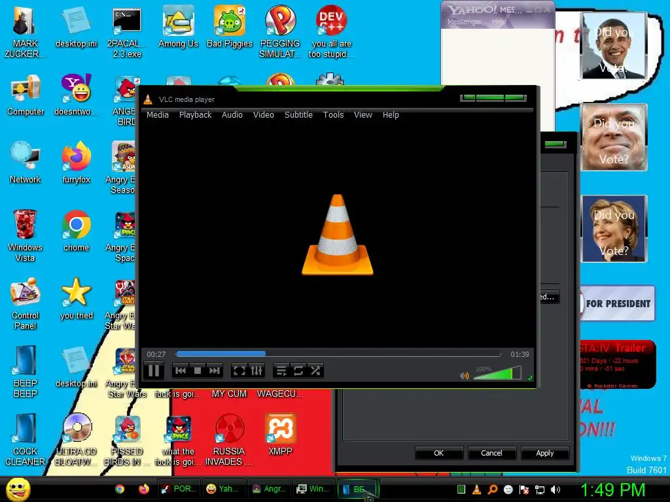Click the 1:49 PM taskbar clock
Screen dimensions: 670x502
pyautogui.click(x=612, y=490)
